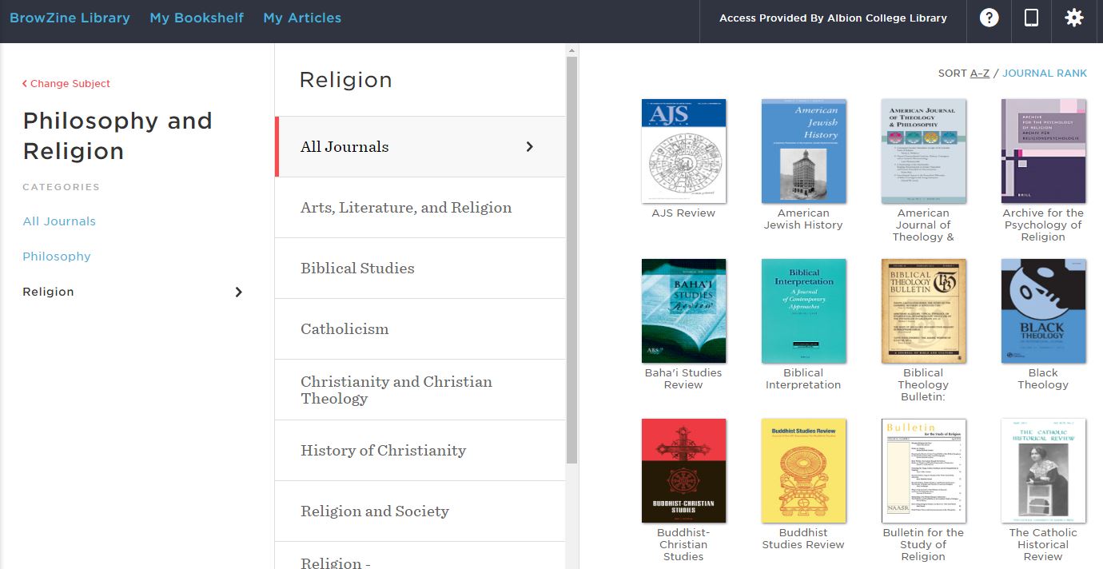
Task: Open the settings gear icon
Action: [x=1073, y=18]
